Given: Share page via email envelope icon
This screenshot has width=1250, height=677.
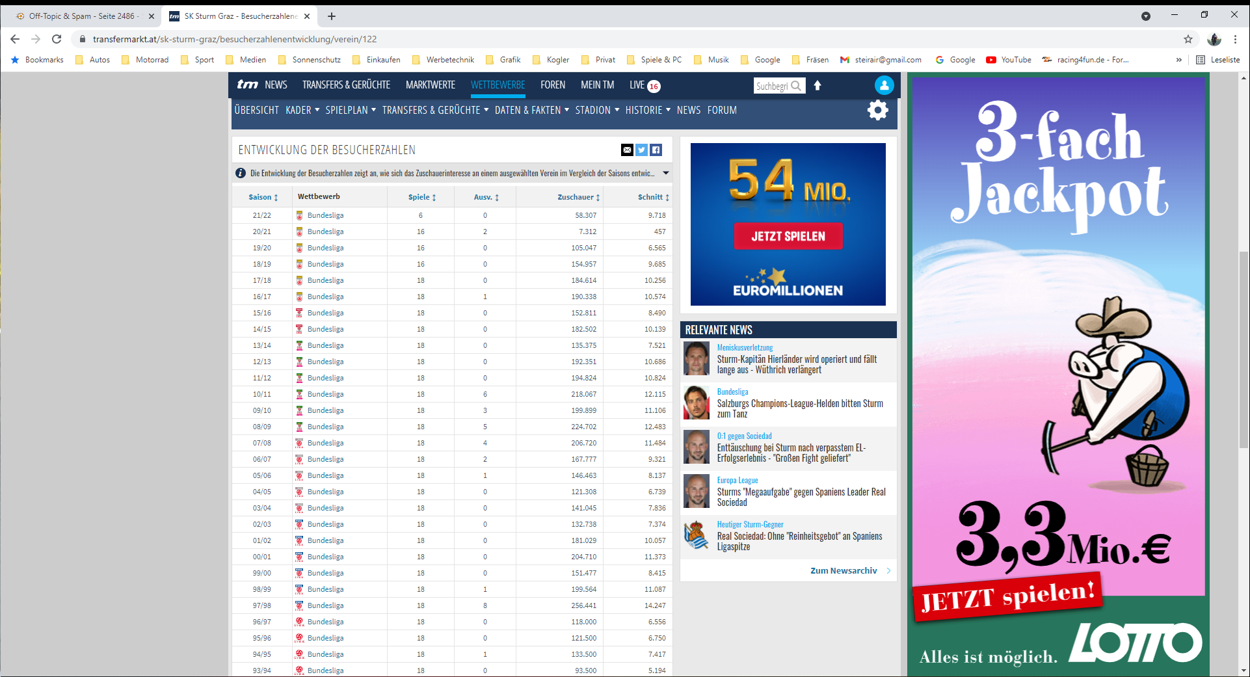Looking at the screenshot, I should coord(627,150).
